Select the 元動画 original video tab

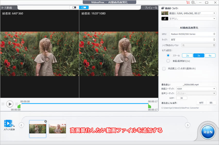tap(9, 8)
